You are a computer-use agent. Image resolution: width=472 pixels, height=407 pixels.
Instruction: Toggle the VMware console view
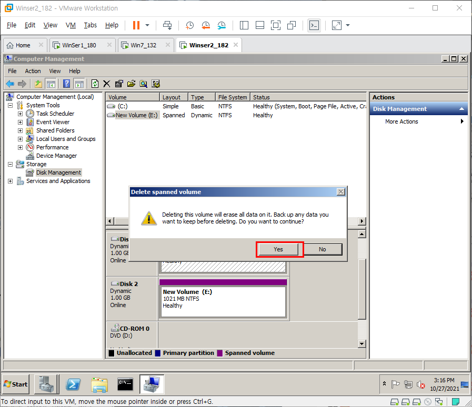[x=314, y=25]
